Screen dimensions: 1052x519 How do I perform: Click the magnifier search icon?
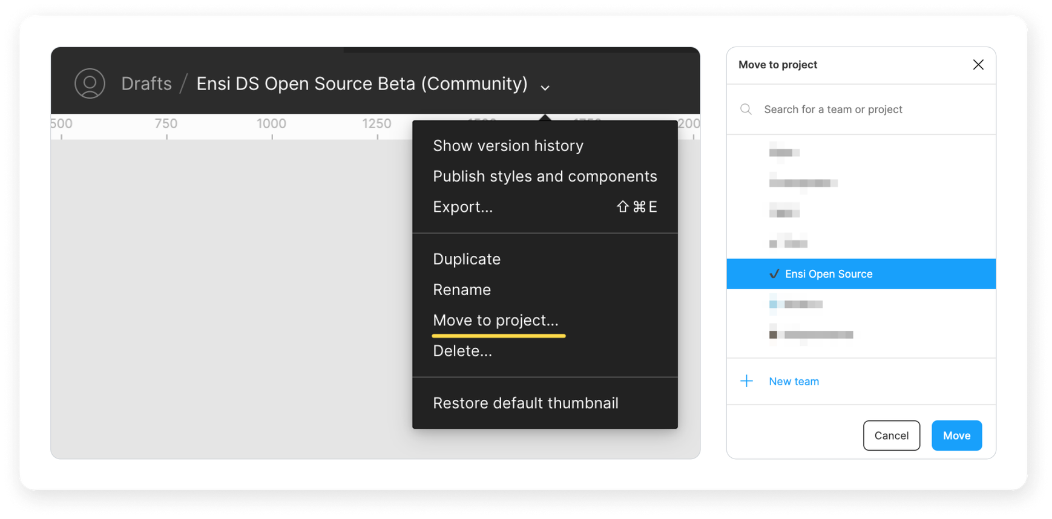746,109
